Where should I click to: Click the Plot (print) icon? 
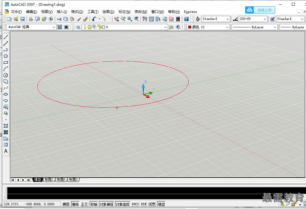point(31,19)
